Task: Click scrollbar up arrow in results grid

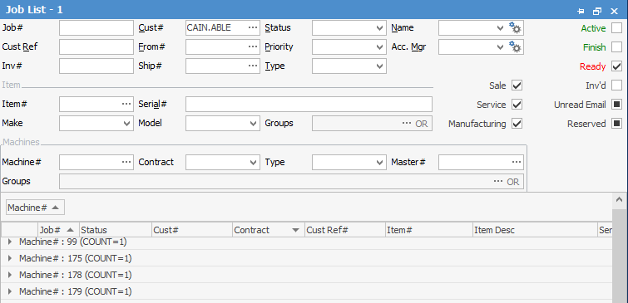Action: click(x=620, y=199)
